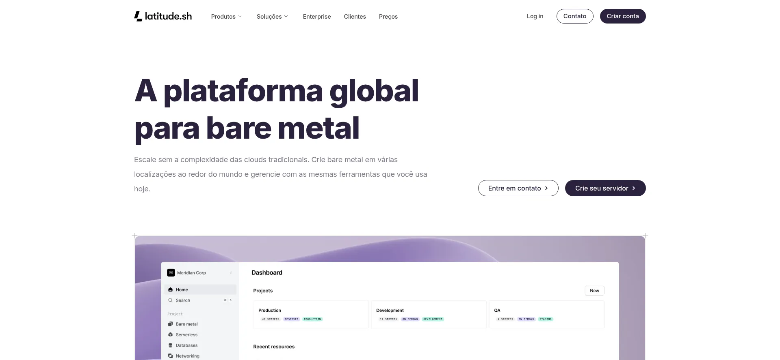780x360 pixels.
Task: Click the Search magnifier icon in sidebar
Action: [x=171, y=300]
